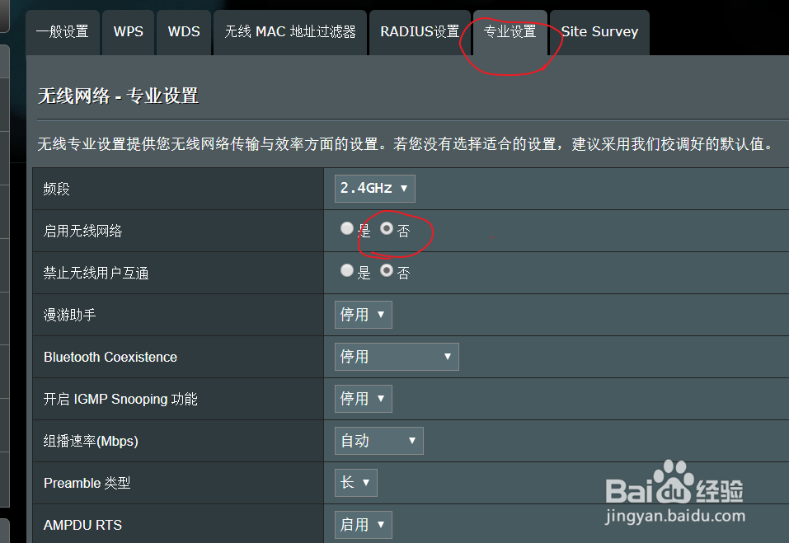Open the 2.4GHz 频段 dropdown
This screenshot has width=789, height=543.
pyautogui.click(x=374, y=188)
